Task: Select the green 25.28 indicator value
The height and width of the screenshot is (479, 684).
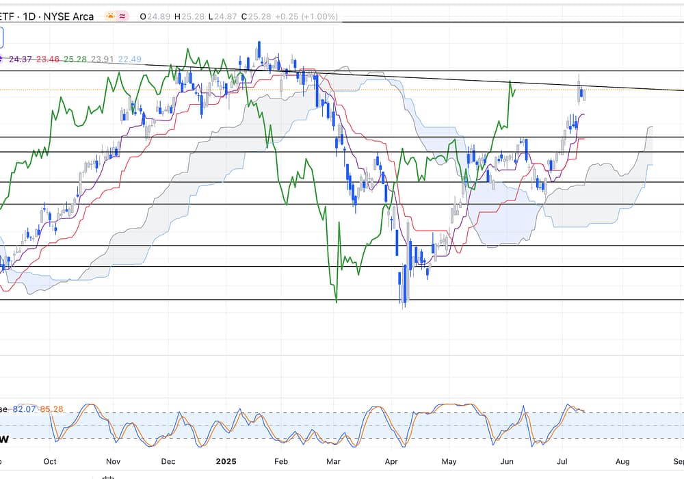Action: [74, 60]
